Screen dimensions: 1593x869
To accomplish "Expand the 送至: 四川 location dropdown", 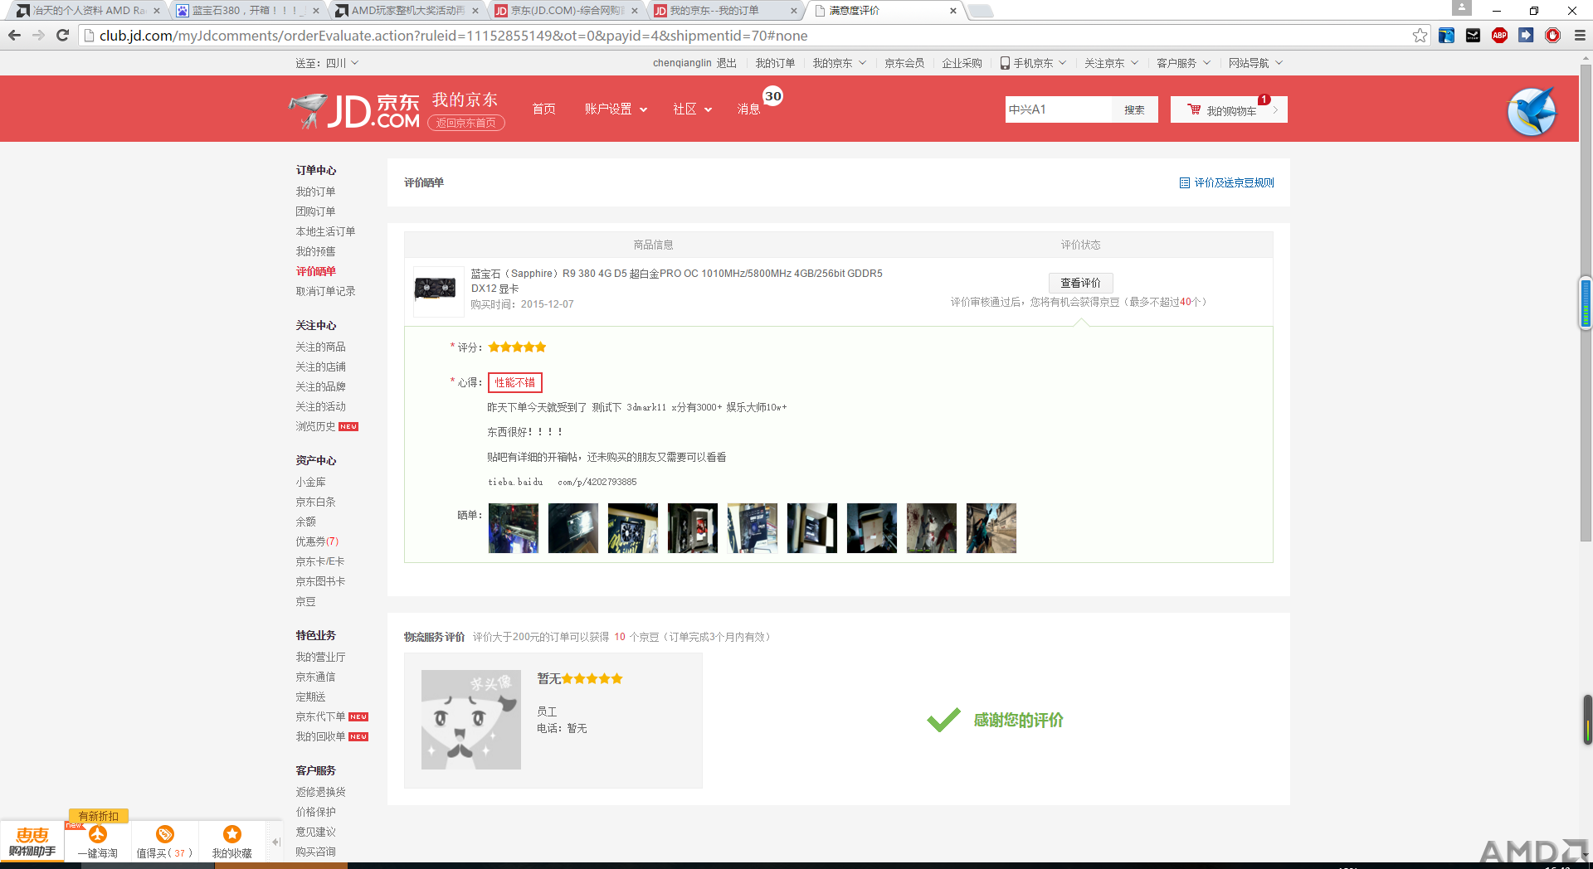I will coord(327,63).
